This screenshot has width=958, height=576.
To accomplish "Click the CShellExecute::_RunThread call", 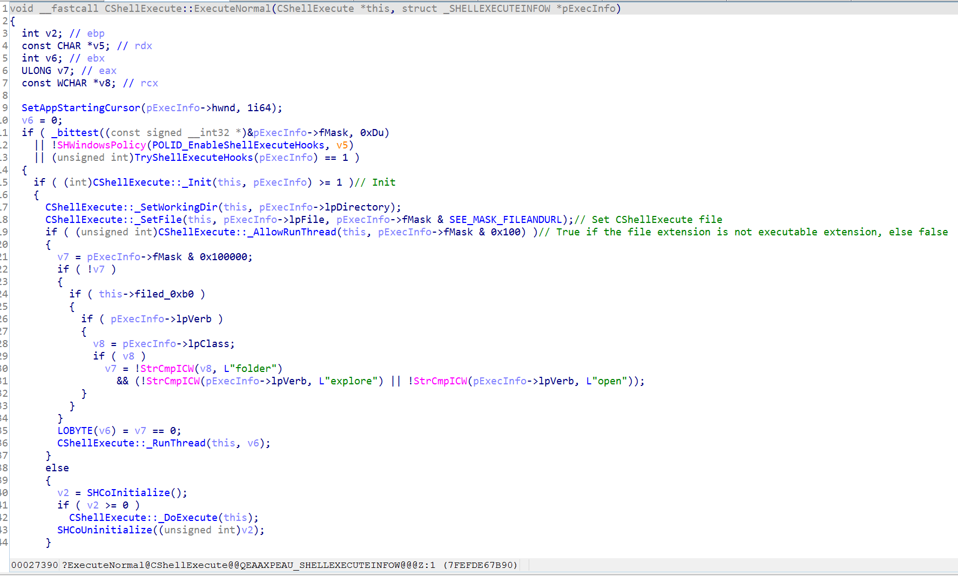I will click(131, 443).
